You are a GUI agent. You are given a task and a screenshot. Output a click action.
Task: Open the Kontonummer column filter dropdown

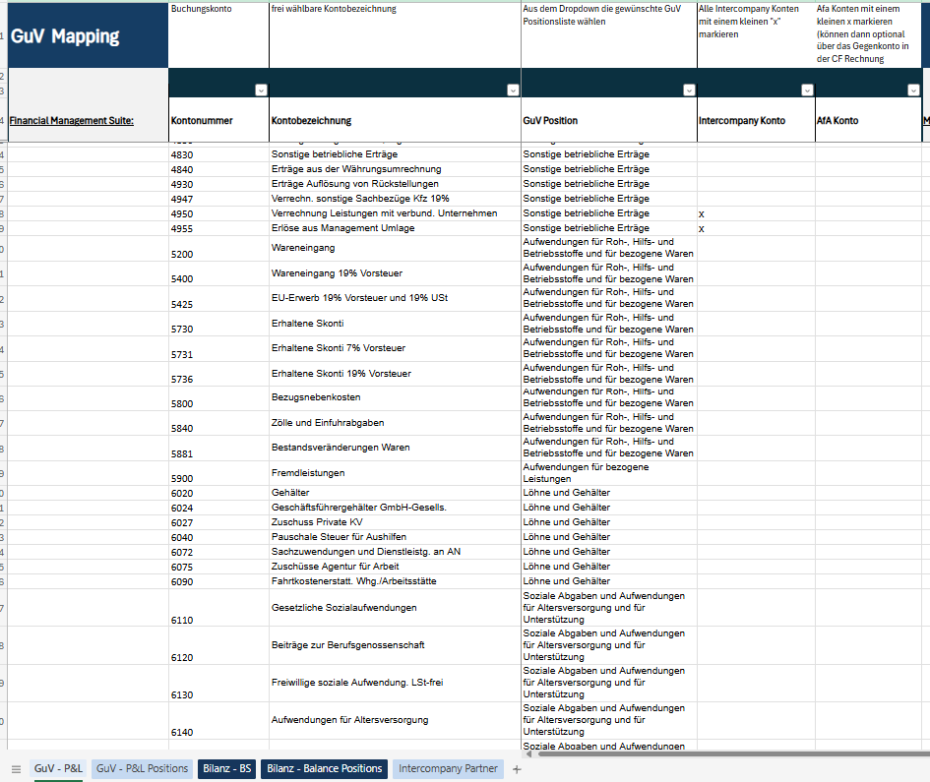point(261,90)
